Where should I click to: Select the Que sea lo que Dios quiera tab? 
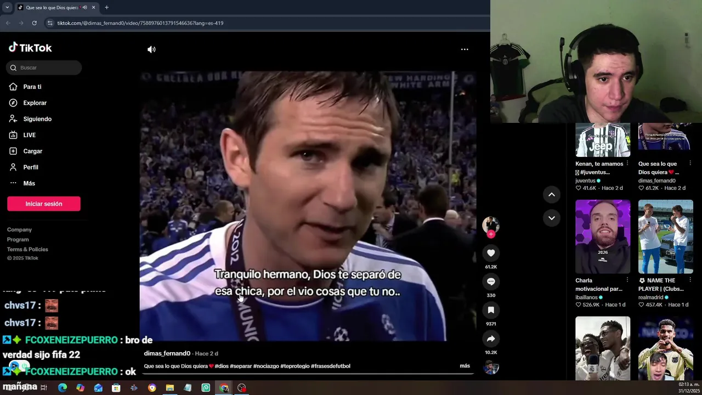(52, 7)
